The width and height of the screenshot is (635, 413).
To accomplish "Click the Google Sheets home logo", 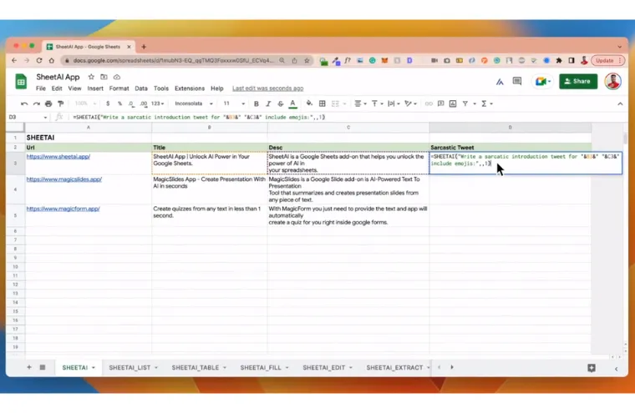I will click(21, 82).
